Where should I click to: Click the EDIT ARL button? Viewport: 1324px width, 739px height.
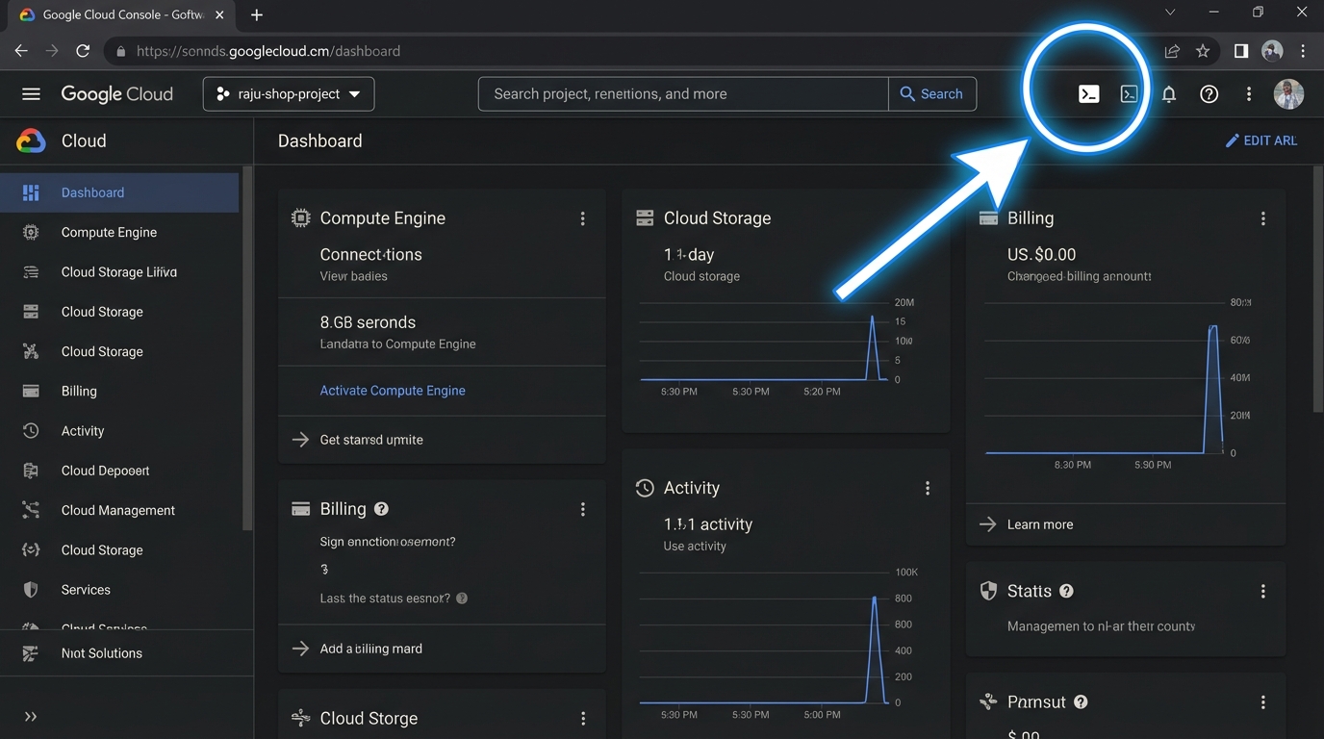tap(1261, 140)
